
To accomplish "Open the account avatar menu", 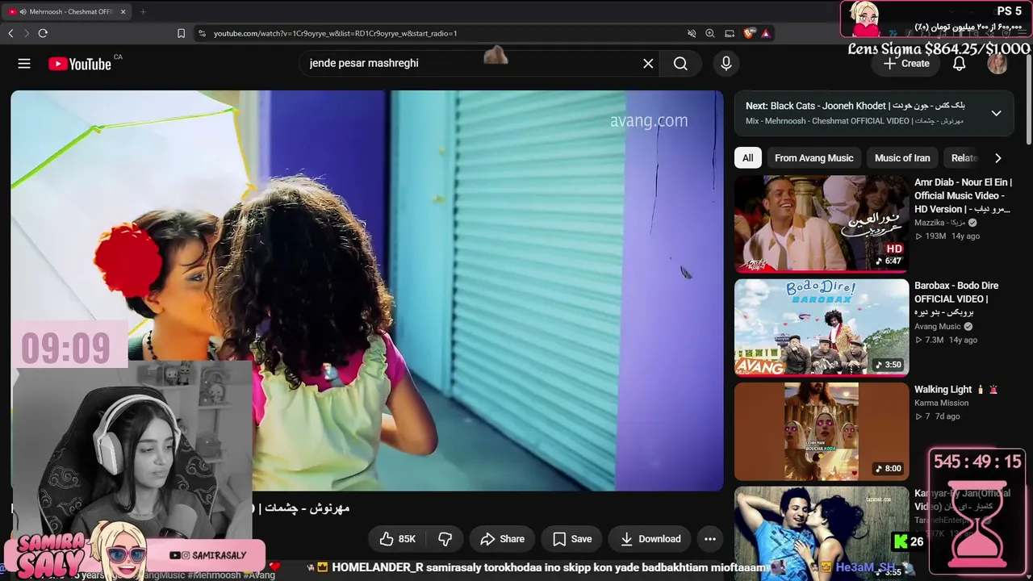I will [x=997, y=64].
